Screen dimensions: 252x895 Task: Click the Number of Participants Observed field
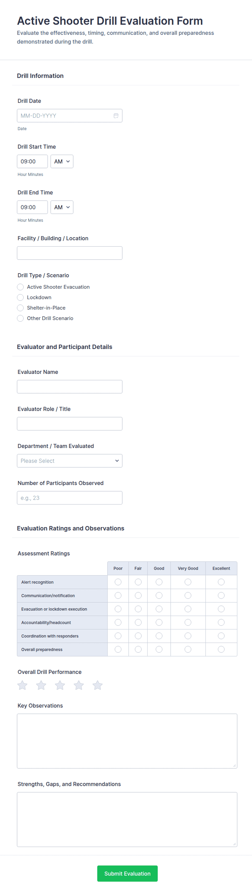coord(69,498)
